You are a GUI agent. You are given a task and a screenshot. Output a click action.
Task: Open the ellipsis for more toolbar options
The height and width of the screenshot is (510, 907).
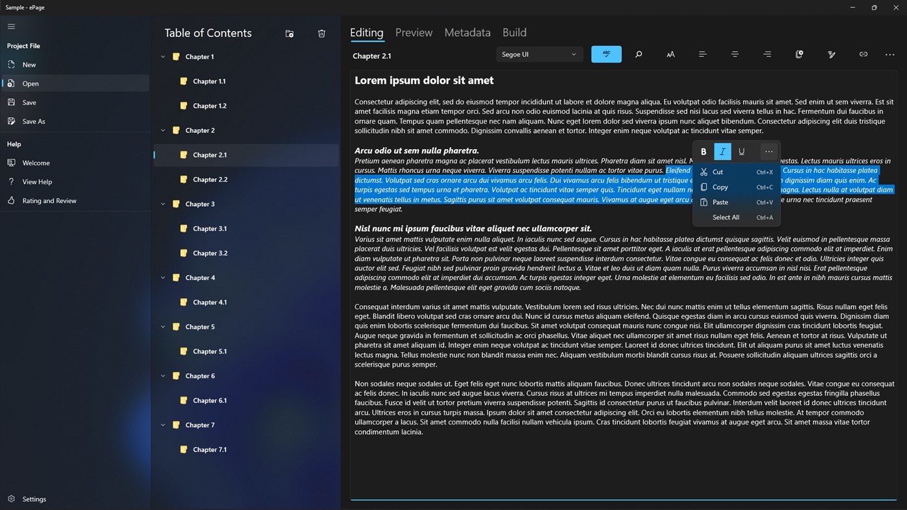pyautogui.click(x=889, y=54)
